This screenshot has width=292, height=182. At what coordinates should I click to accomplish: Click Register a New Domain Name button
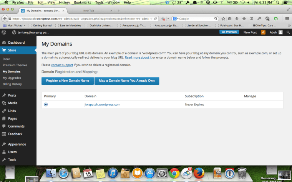tap(68, 81)
